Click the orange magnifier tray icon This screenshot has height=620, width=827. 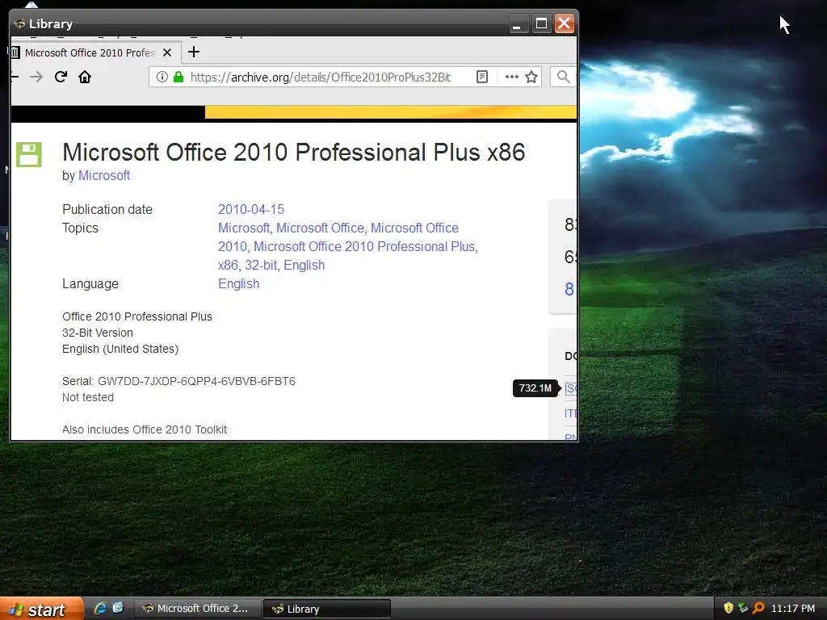758,609
